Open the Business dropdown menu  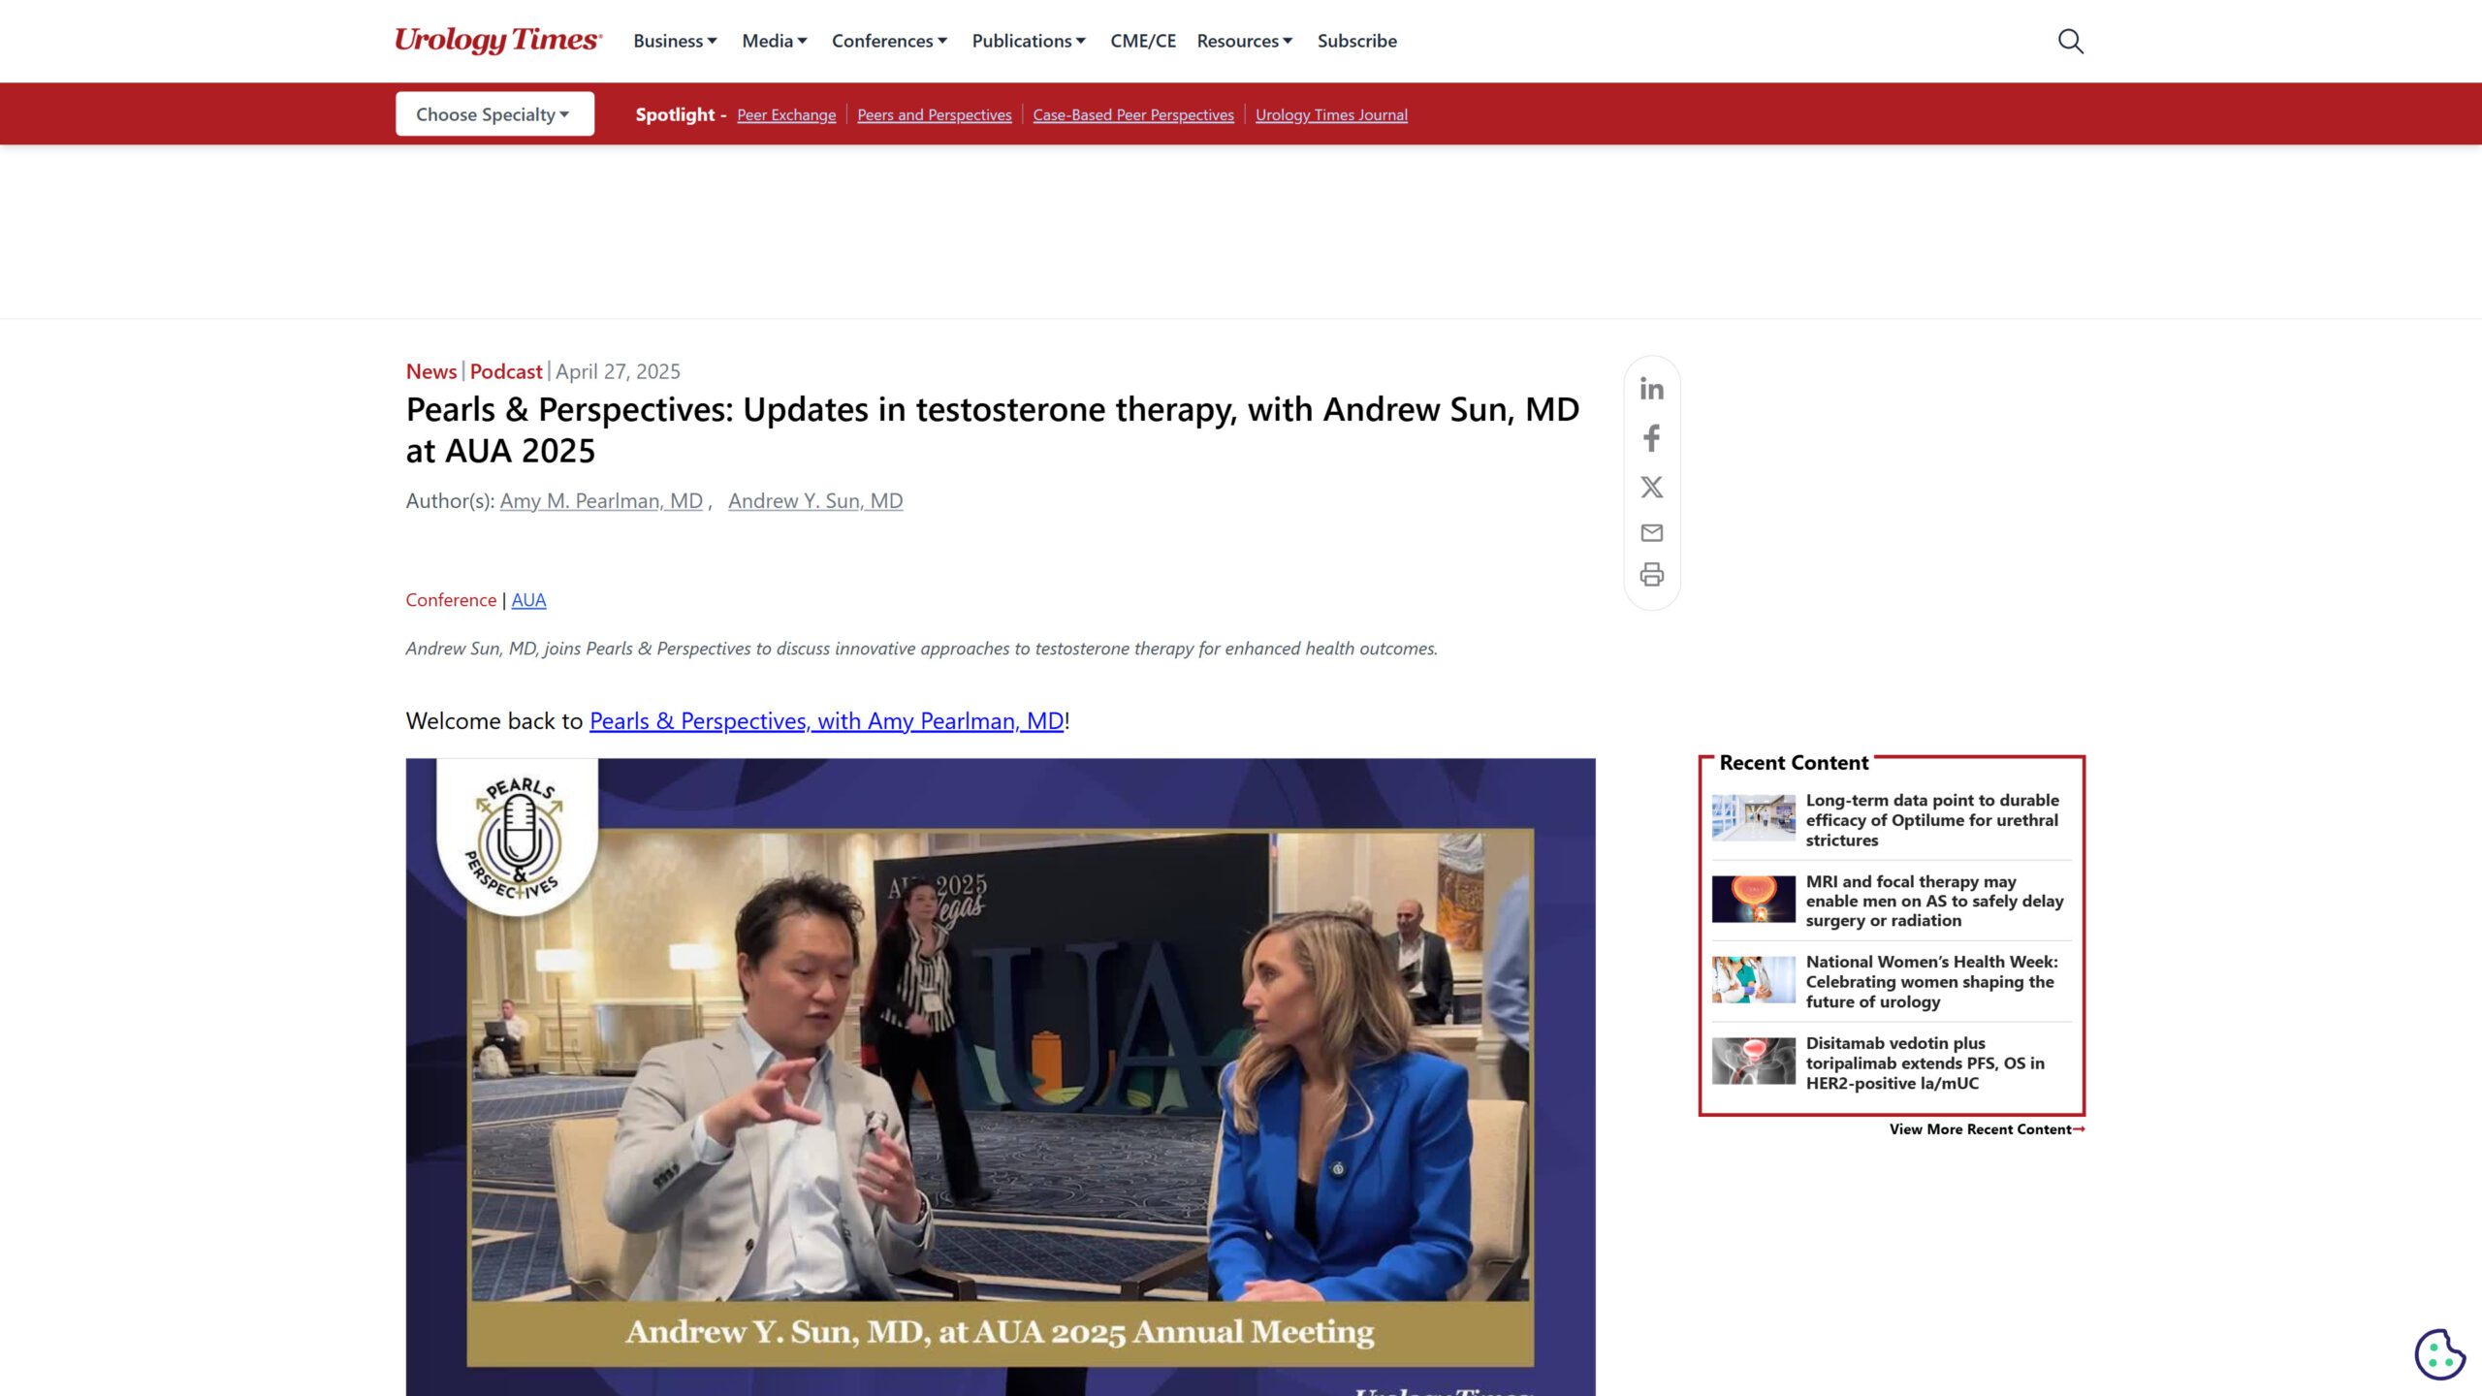click(675, 41)
